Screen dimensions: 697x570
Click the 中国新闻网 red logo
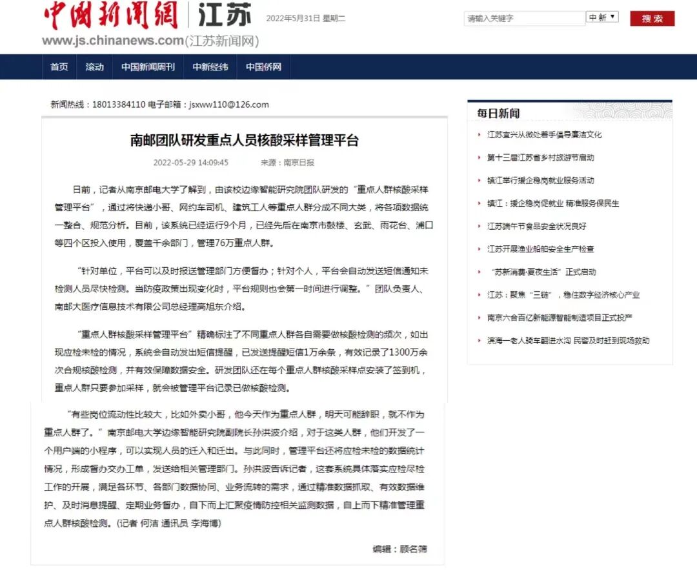point(108,17)
